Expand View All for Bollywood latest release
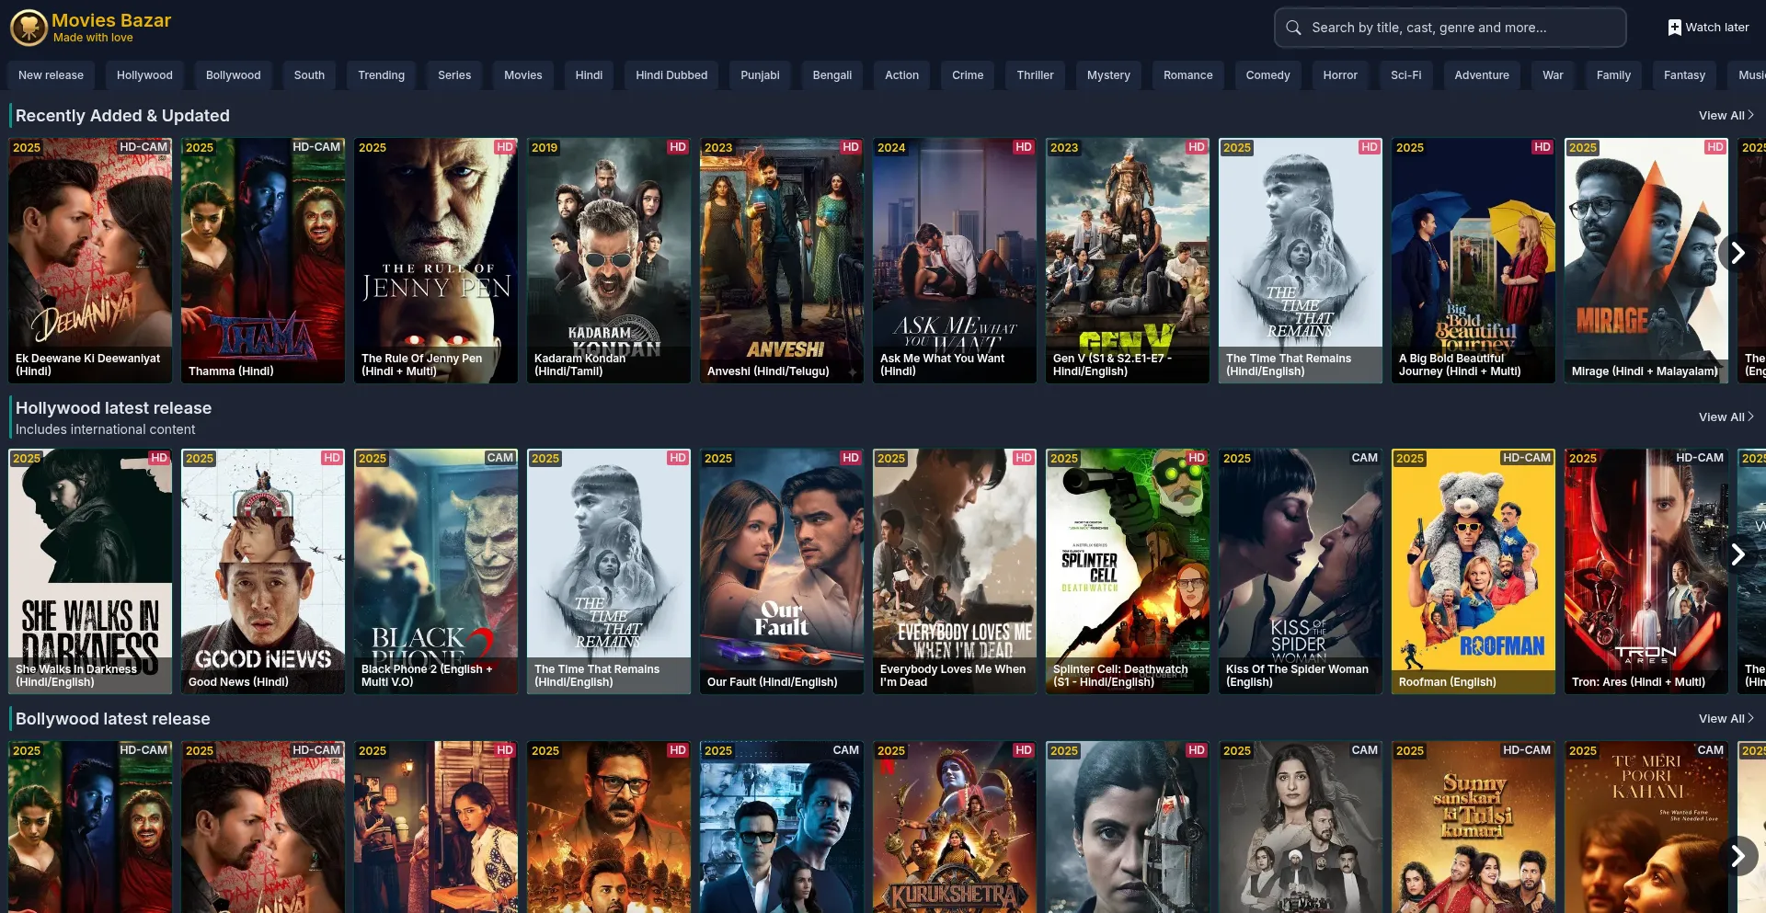The height and width of the screenshot is (913, 1766). pyautogui.click(x=1726, y=719)
